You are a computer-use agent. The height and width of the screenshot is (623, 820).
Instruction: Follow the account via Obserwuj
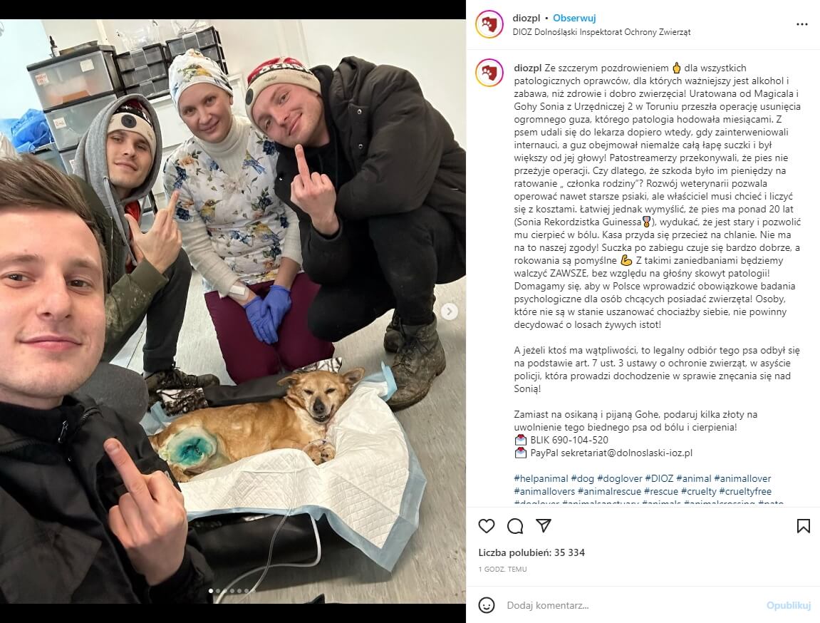coord(574,19)
